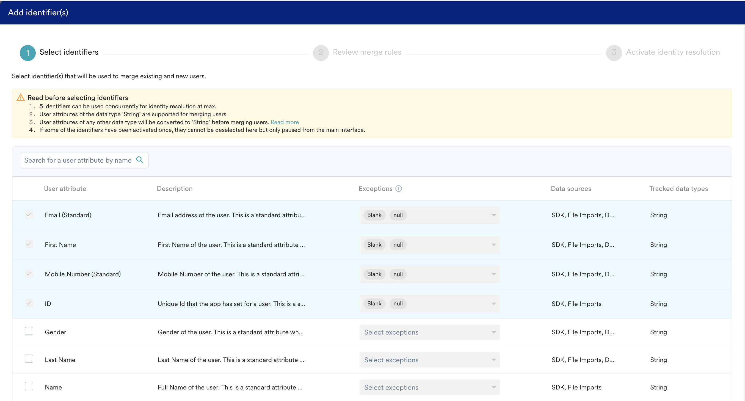
Task: Open Email (Standard) exceptions dropdown arrow
Action: pos(493,215)
